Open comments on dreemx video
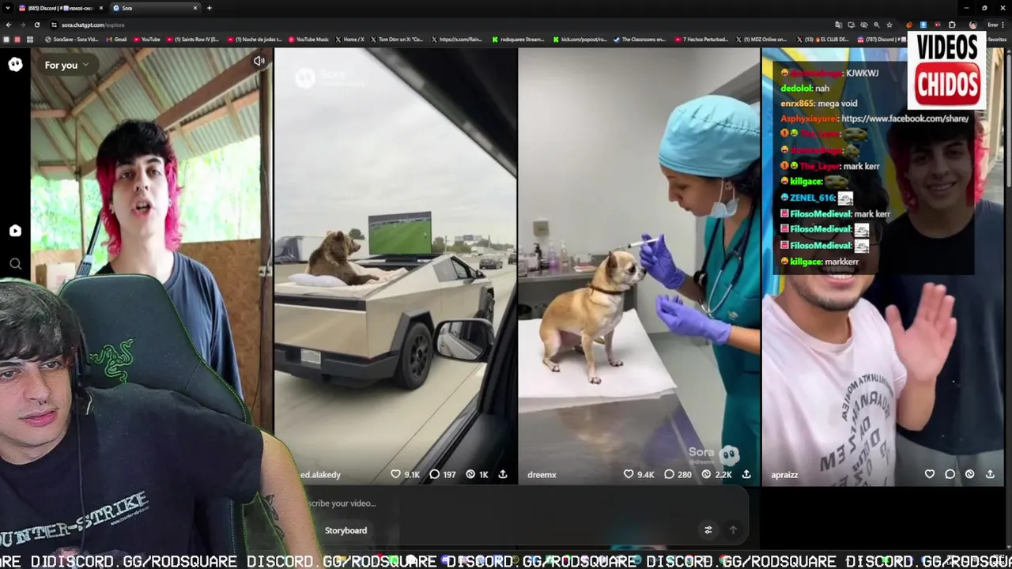This screenshot has height=569, width=1012. pyautogui.click(x=669, y=474)
